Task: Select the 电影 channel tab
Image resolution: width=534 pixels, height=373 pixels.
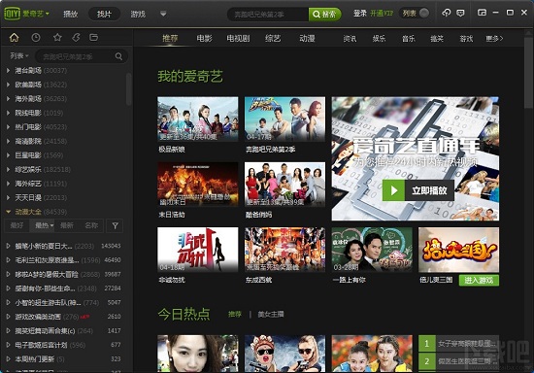Action: pyautogui.click(x=204, y=38)
